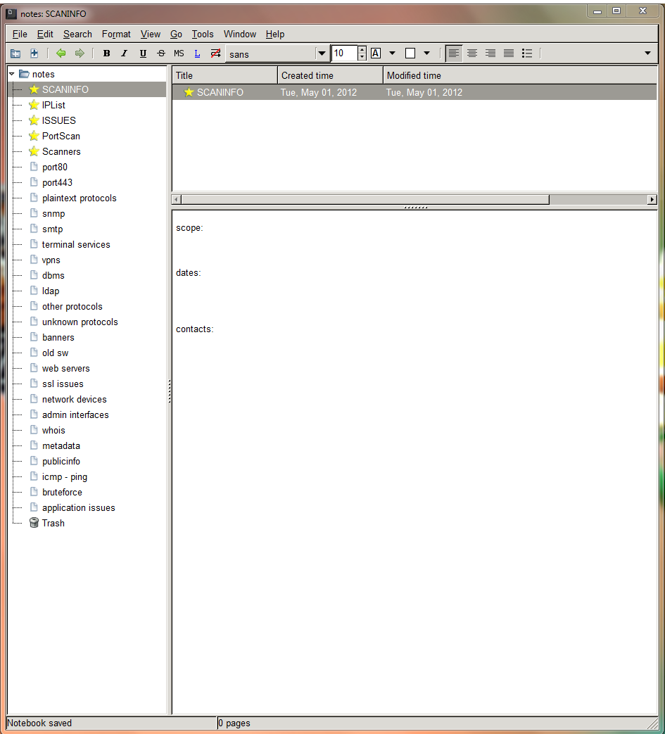Select the ssl issues page

point(63,384)
